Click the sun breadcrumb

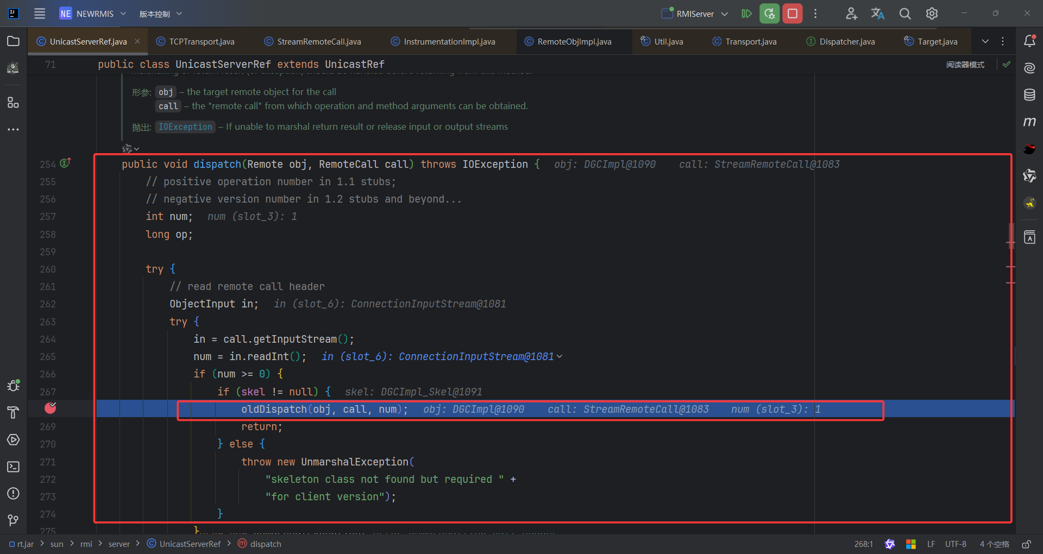[x=57, y=544]
